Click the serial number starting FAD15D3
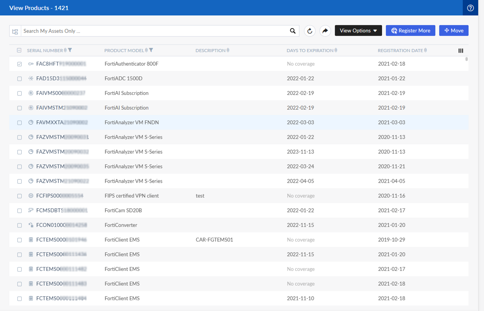Image resolution: width=484 pixels, height=311 pixels. (x=61, y=78)
